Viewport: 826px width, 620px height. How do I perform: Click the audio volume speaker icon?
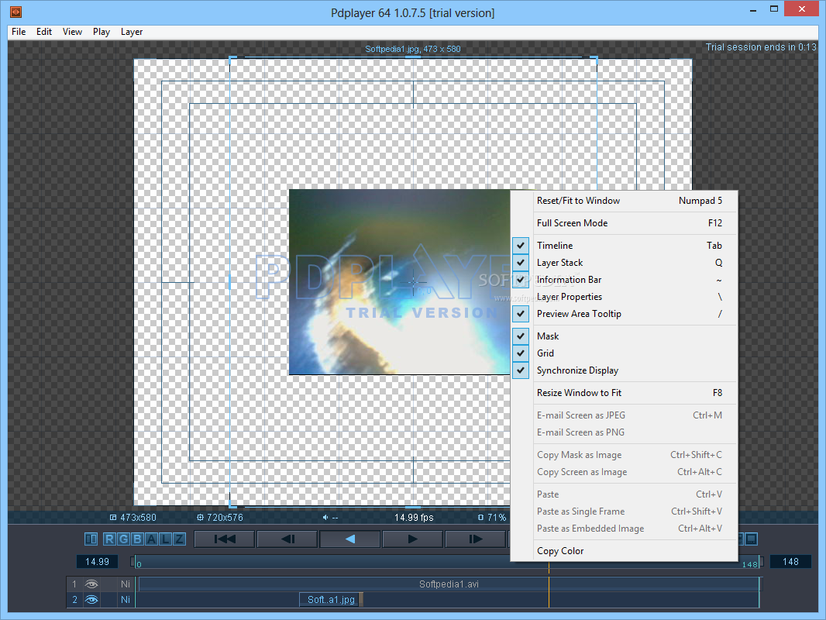325,518
